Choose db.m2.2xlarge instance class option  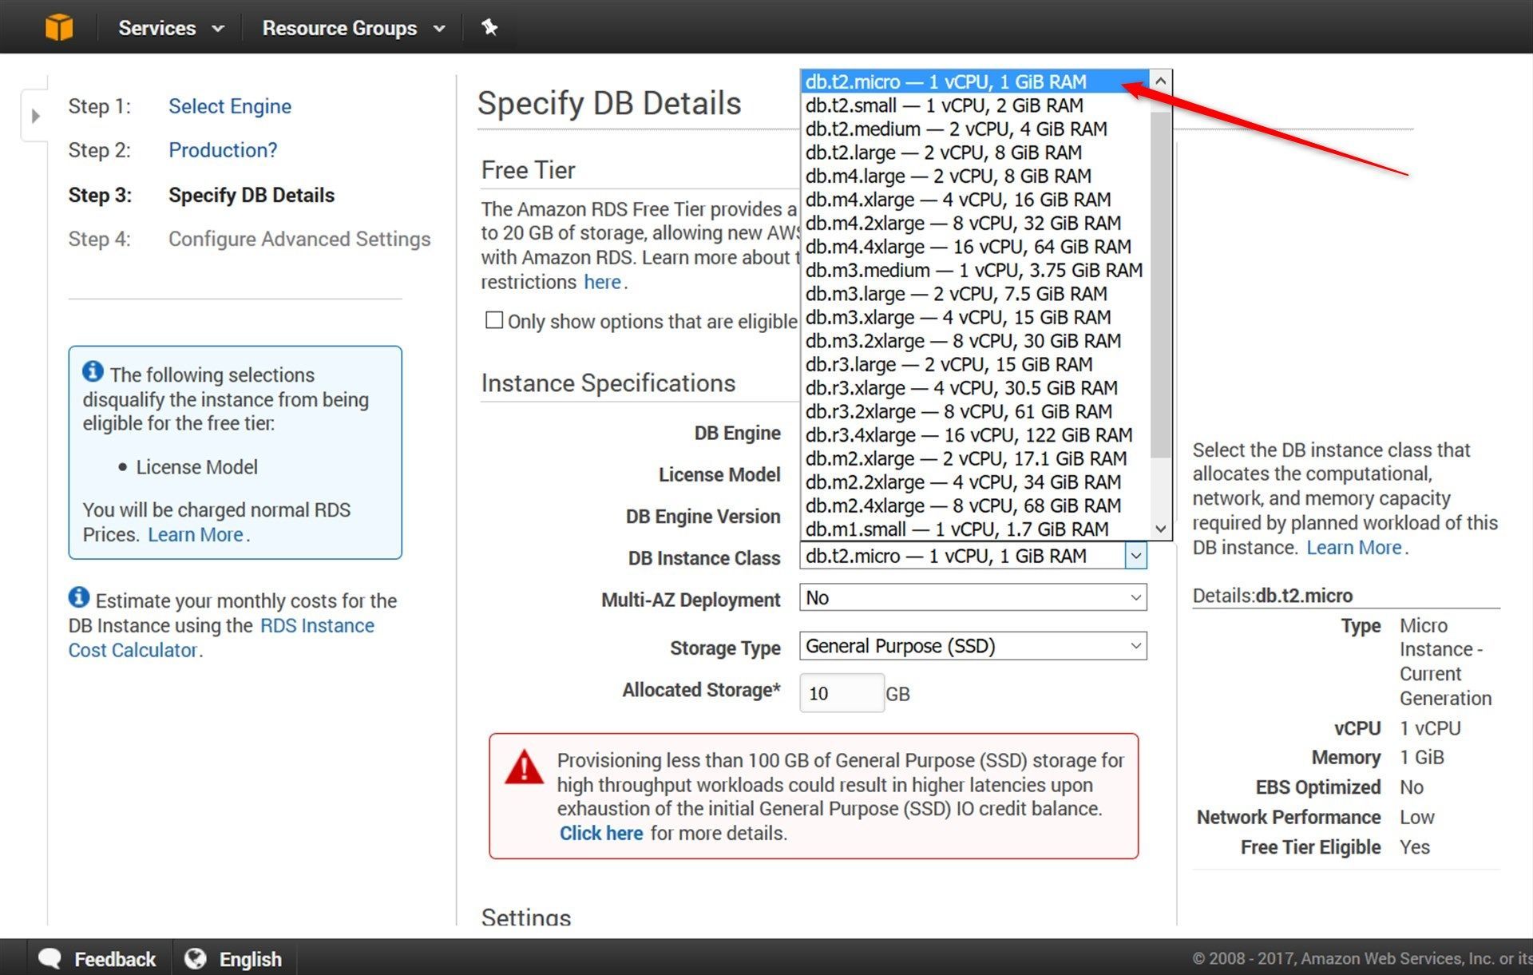coord(975,482)
